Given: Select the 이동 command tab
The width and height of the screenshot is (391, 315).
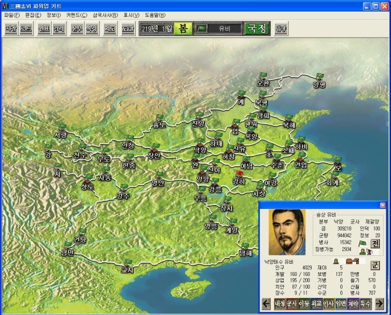Looking at the screenshot, I should click(304, 304).
